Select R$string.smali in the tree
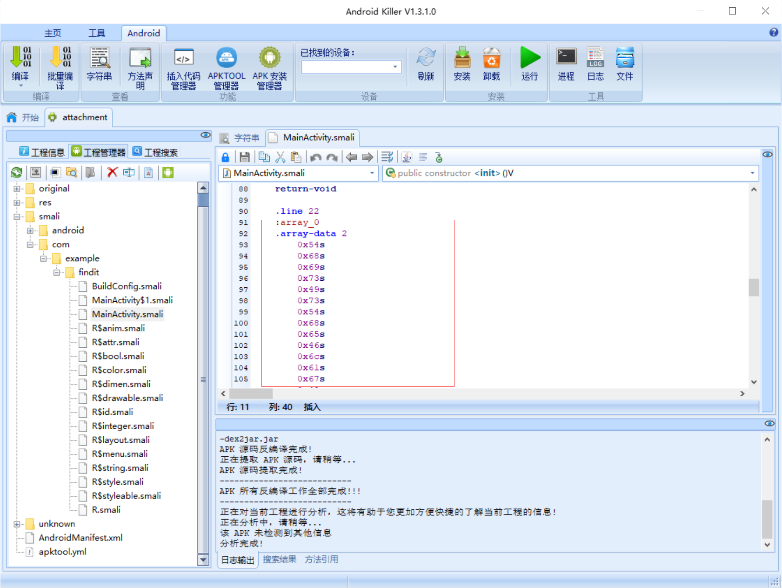 point(120,468)
